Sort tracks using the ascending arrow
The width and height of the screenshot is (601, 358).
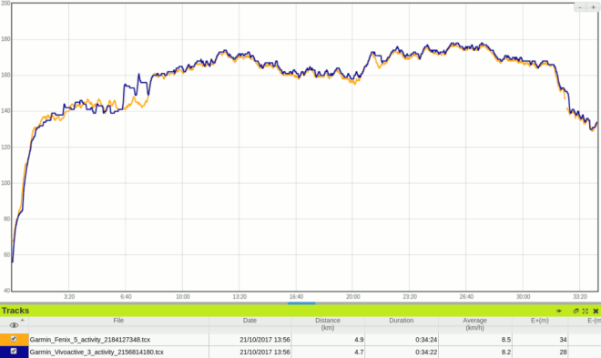[x=23, y=320]
